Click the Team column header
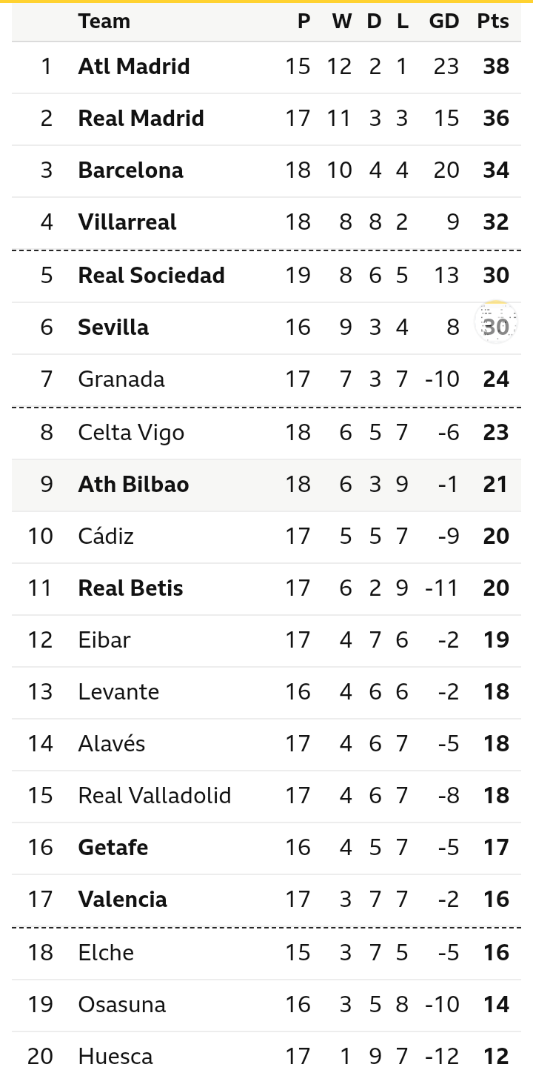This screenshot has height=1070, width=533. point(104,21)
